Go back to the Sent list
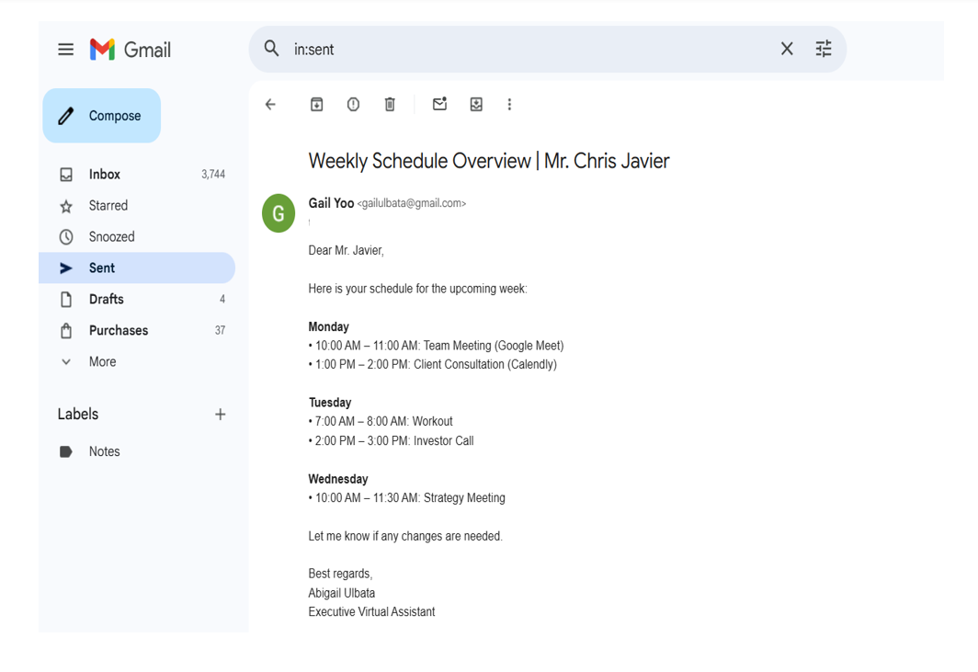 (x=270, y=104)
